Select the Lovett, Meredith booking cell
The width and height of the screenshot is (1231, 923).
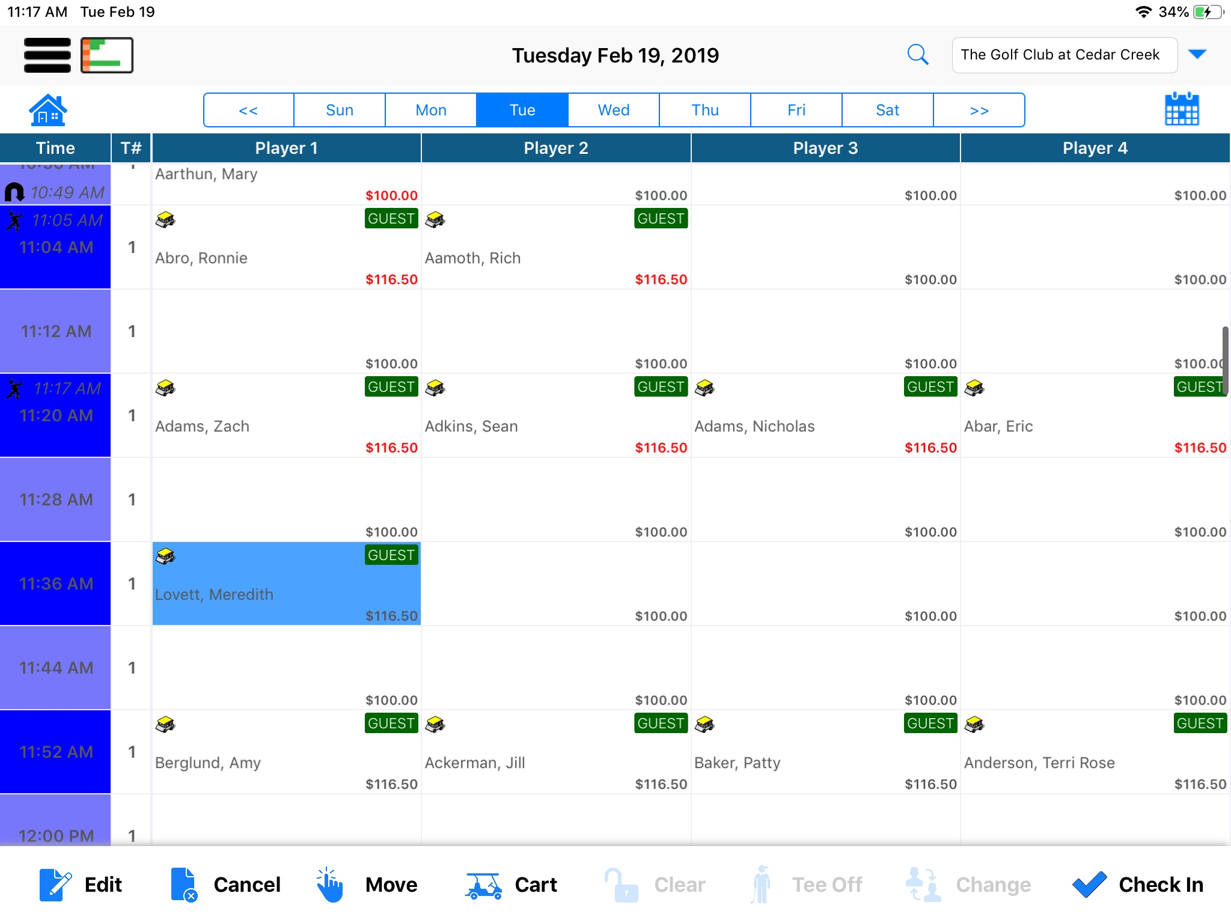tap(286, 584)
